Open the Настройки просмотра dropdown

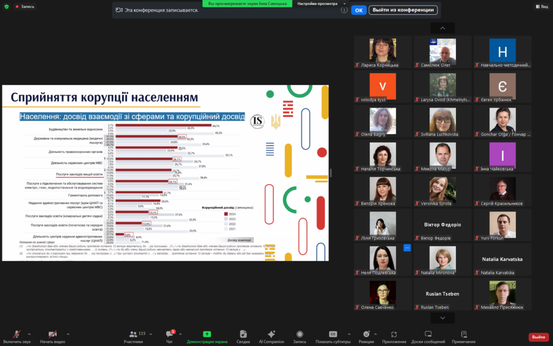322,3
